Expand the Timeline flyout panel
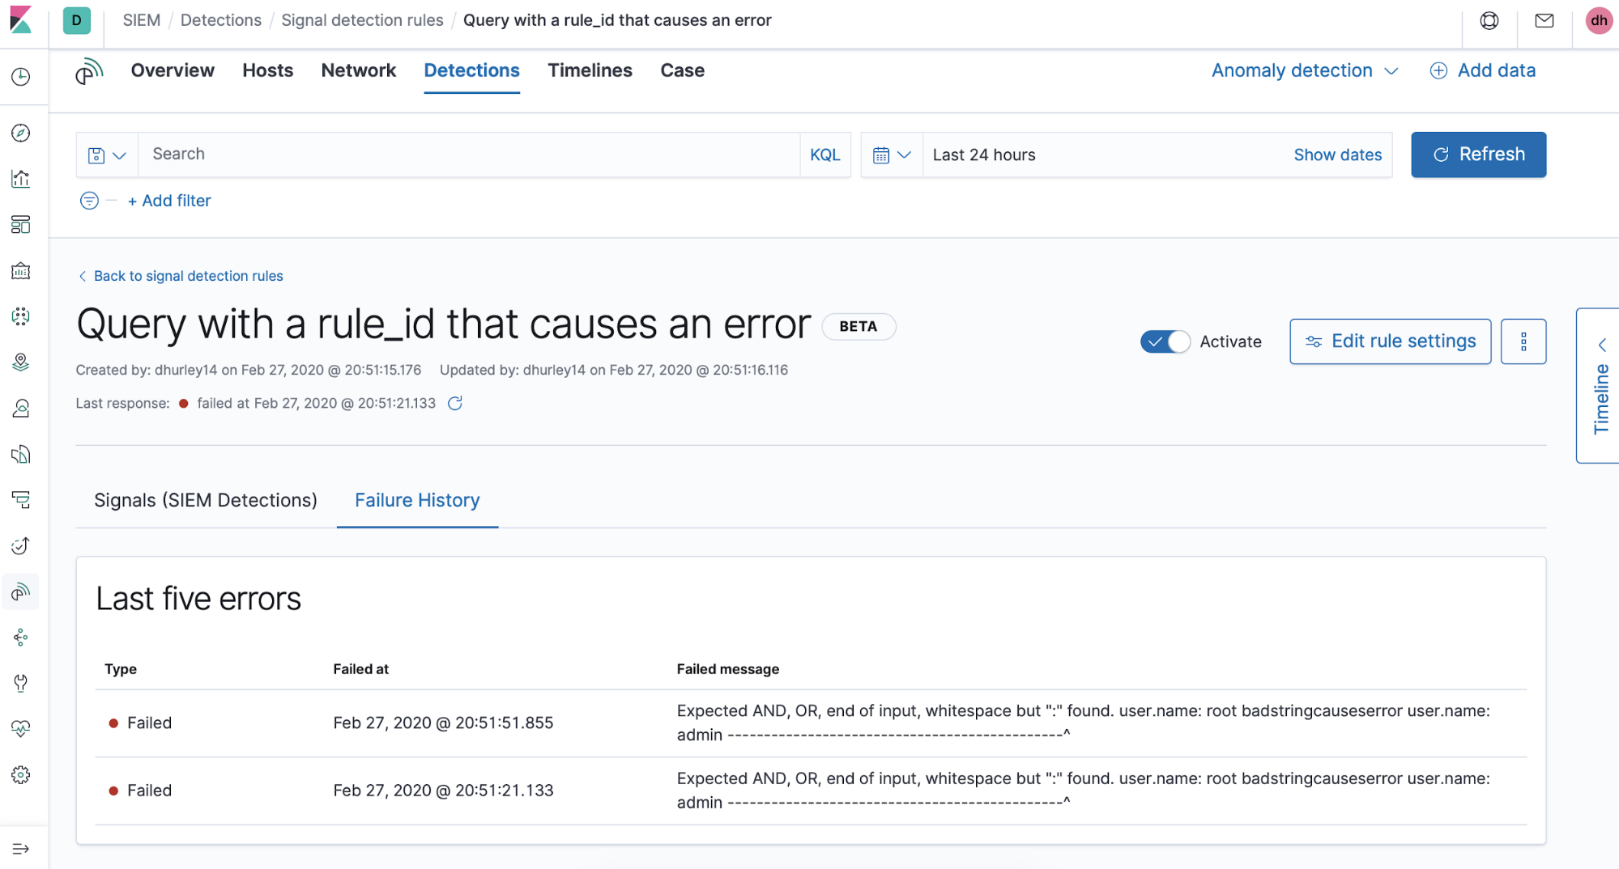Image resolution: width=1619 pixels, height=869 pixels. [x=1600, y=386]
